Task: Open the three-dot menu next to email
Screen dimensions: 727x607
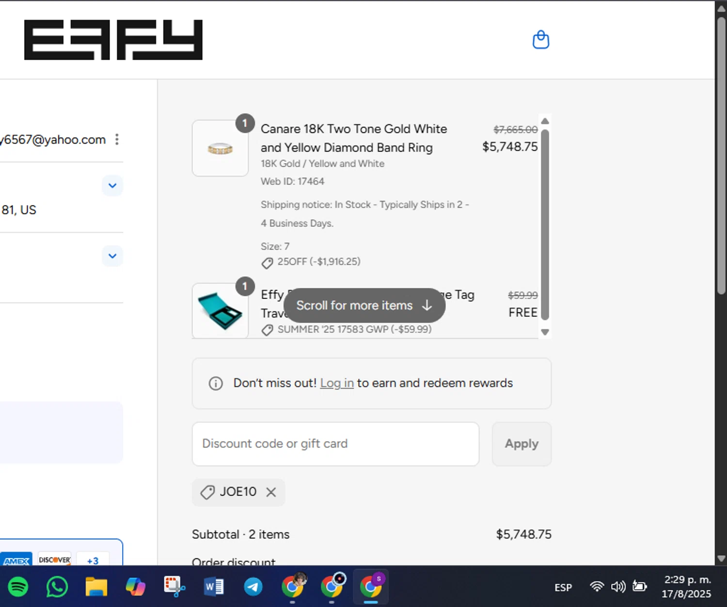Action: [x=117, y=140]
